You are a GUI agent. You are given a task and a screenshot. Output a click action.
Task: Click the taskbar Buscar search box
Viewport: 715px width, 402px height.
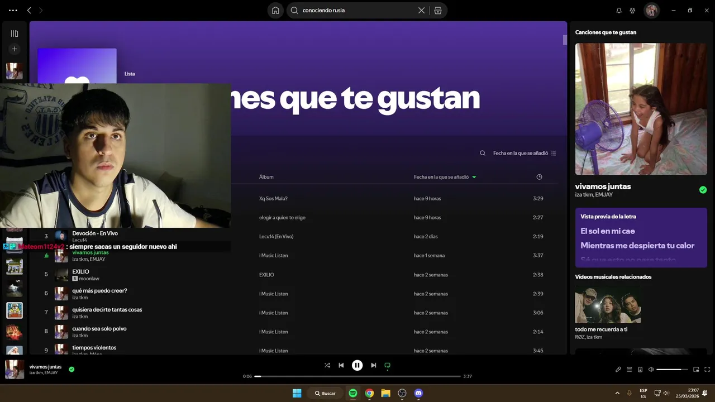click(x=325, y=393)
